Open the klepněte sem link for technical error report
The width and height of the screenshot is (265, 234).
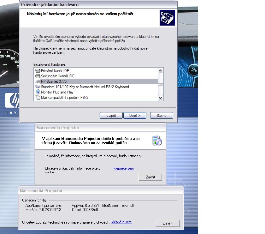122,222
